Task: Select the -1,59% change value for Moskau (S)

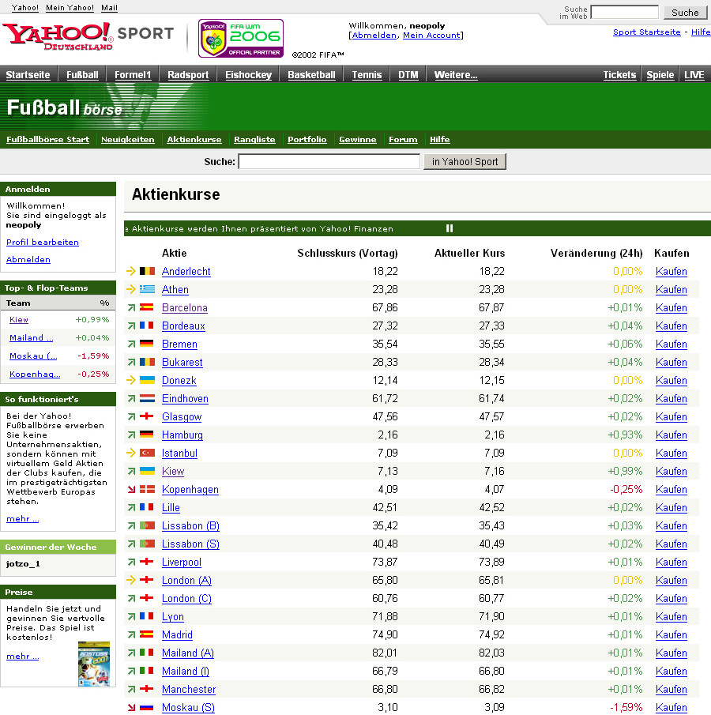Action: click(x=626, y=707)
